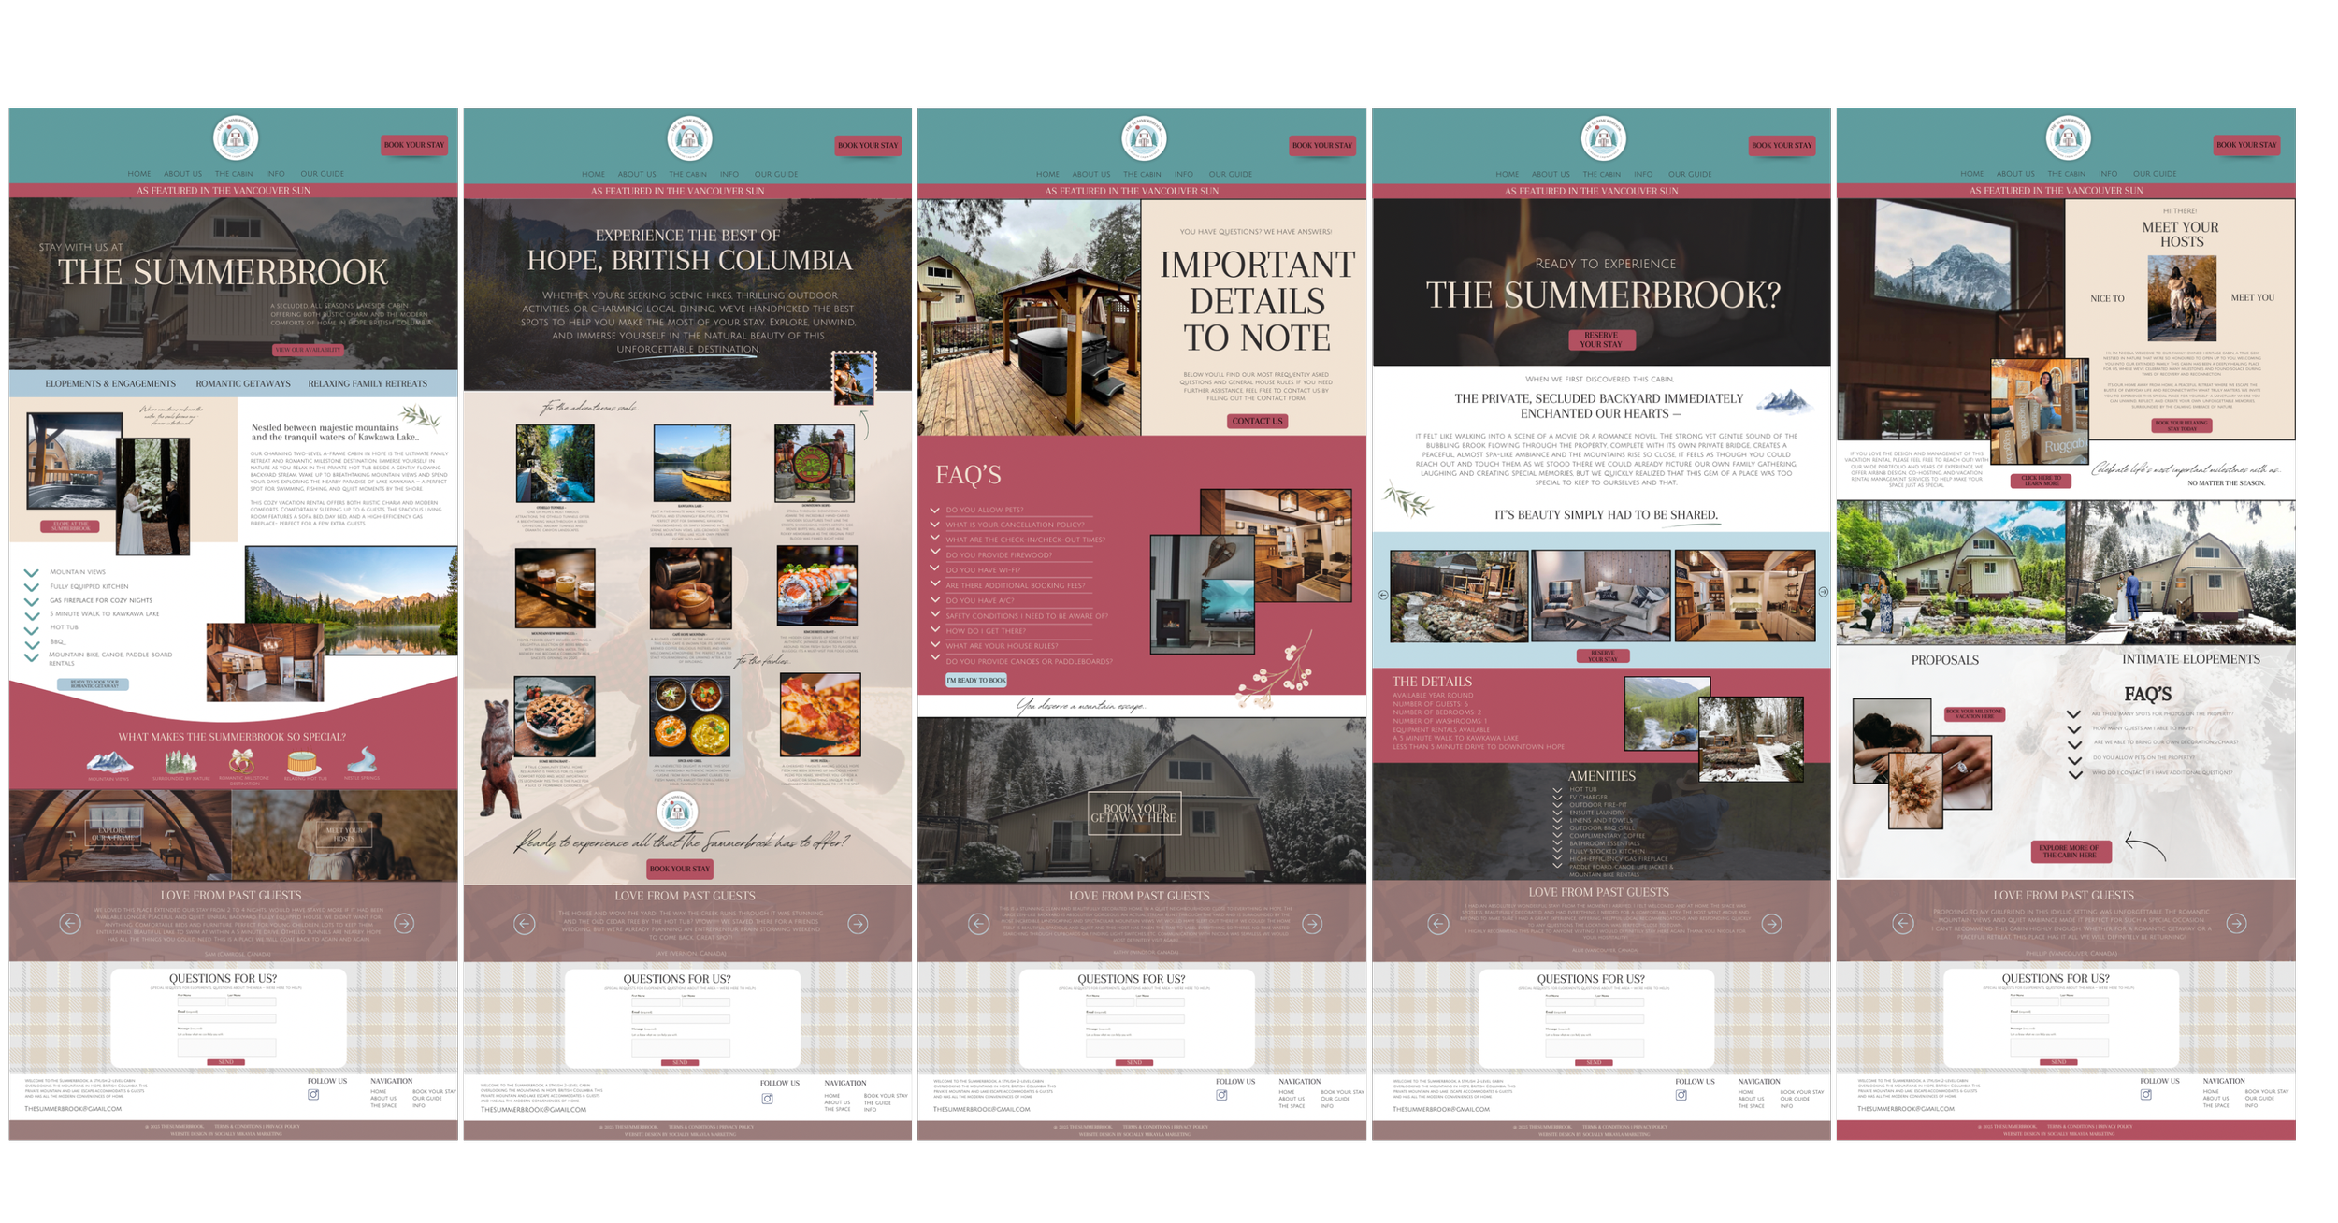Click 'Our Guide' in the Hope, British Columbia page nav
This screenshot has height=1223, width=2338.
pos(775,174)
